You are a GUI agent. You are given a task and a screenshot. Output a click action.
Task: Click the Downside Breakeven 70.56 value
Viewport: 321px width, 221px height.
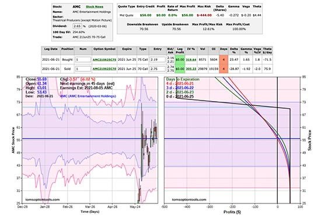(144, 29)
